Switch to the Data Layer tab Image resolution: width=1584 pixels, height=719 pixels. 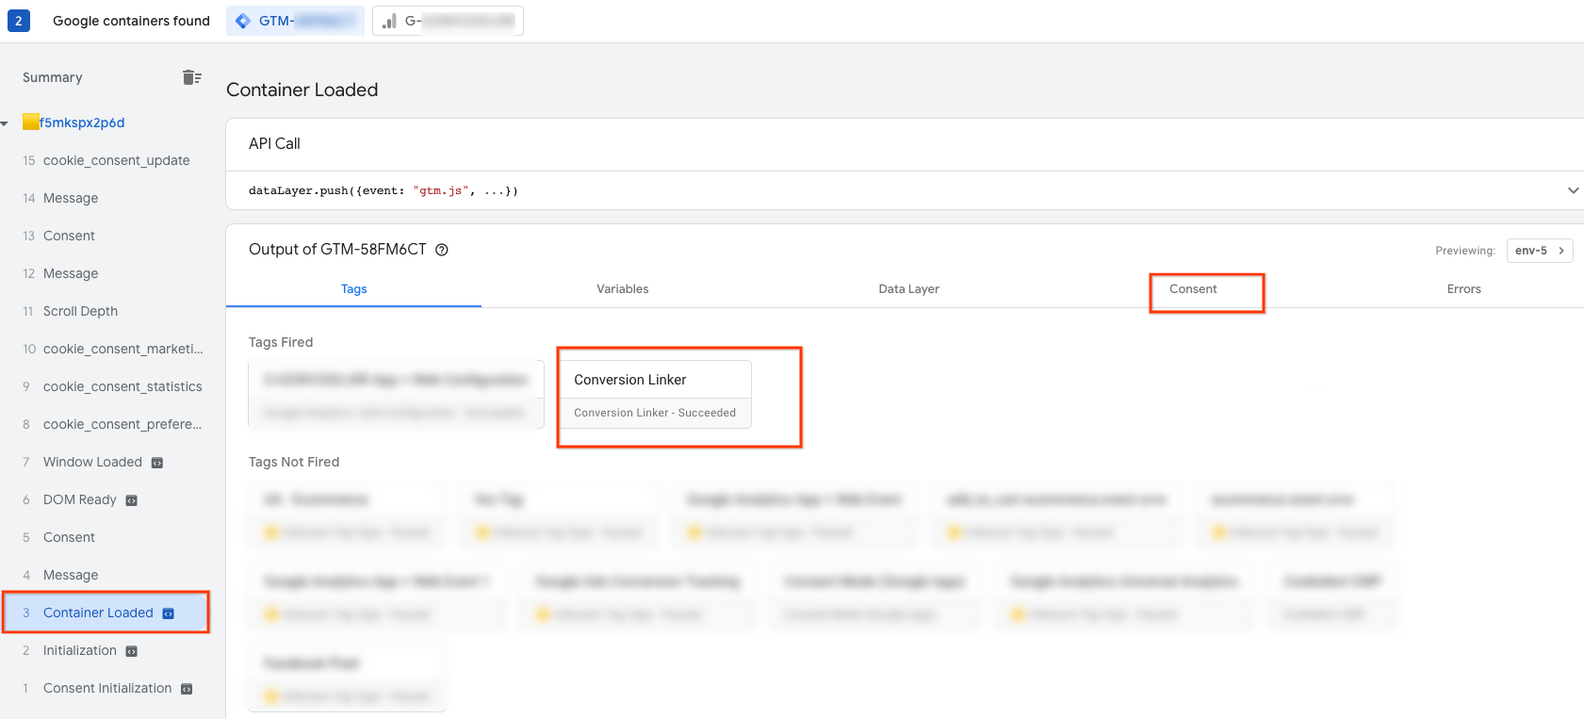coord(909,289)
